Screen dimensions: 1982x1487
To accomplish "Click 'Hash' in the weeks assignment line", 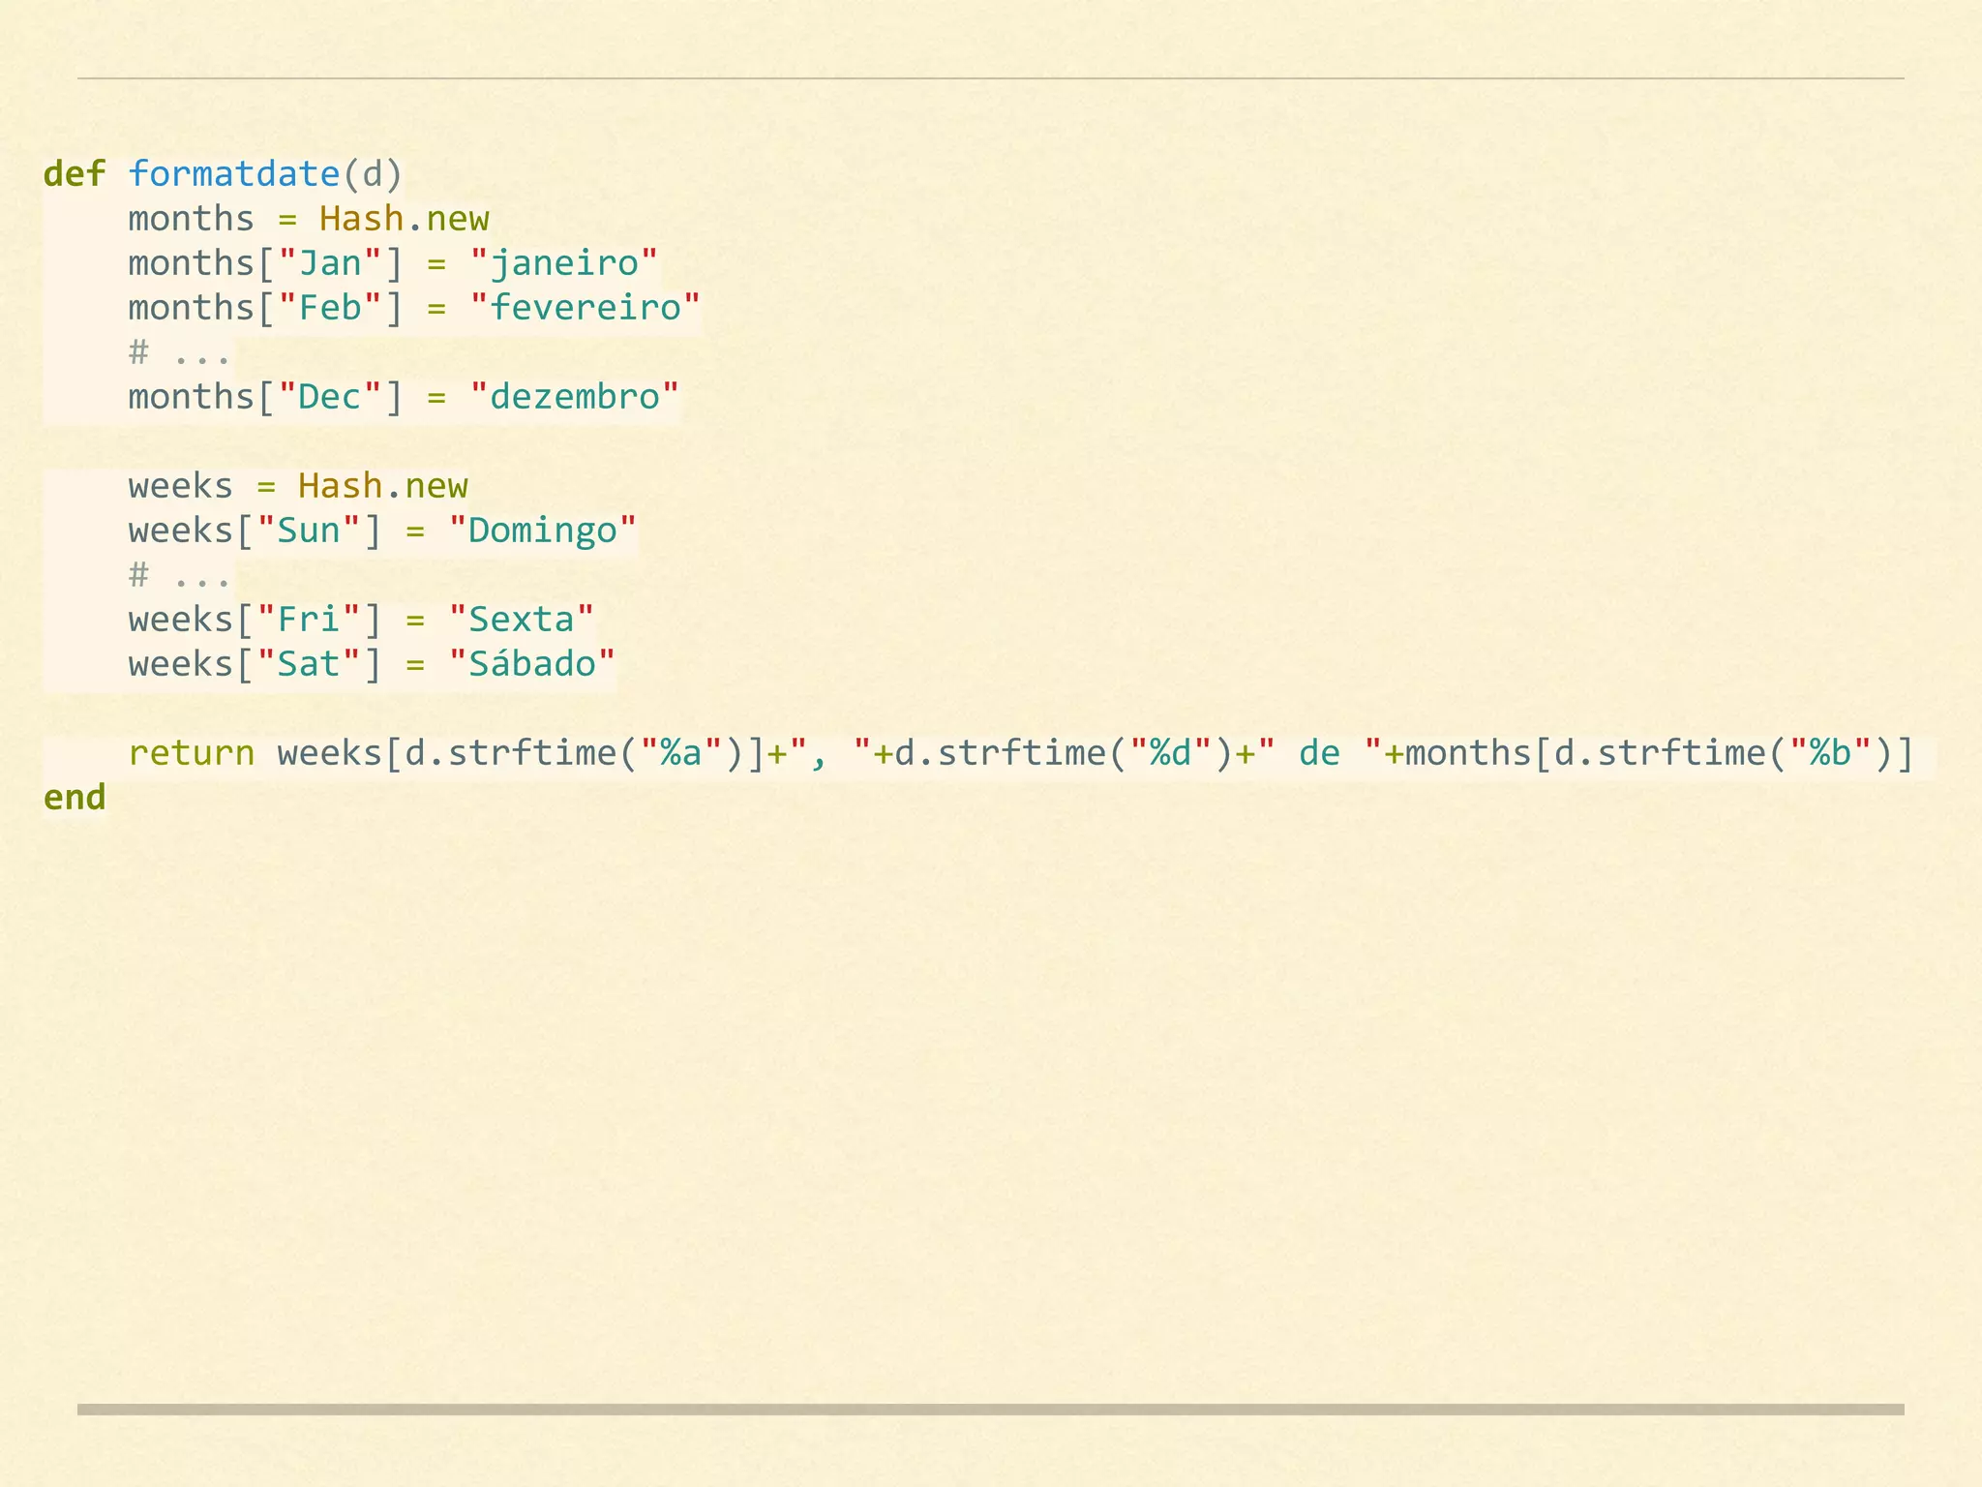I will coord(340,486).
